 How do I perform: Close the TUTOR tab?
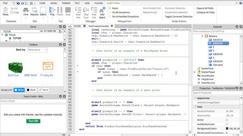[x=84, y=26]
